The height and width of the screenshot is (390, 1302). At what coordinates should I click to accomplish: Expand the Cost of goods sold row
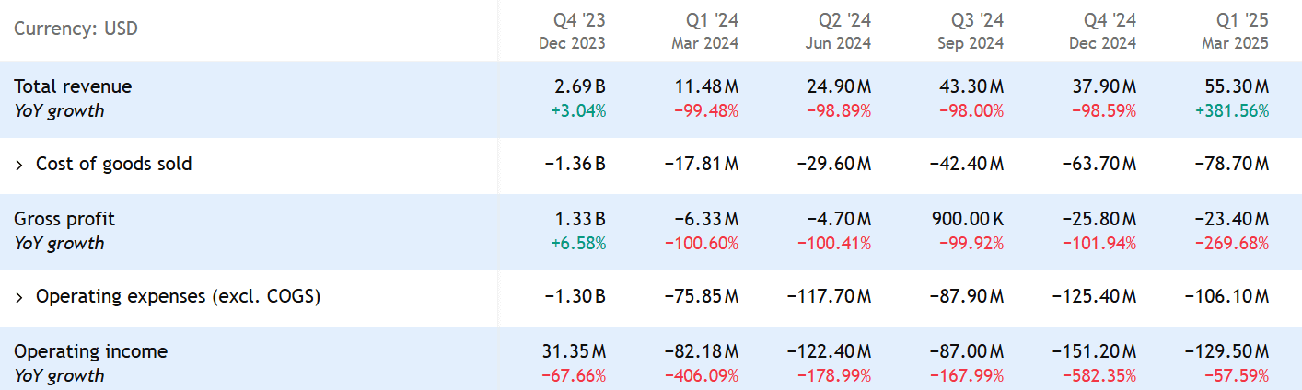(x=19, y=165)
